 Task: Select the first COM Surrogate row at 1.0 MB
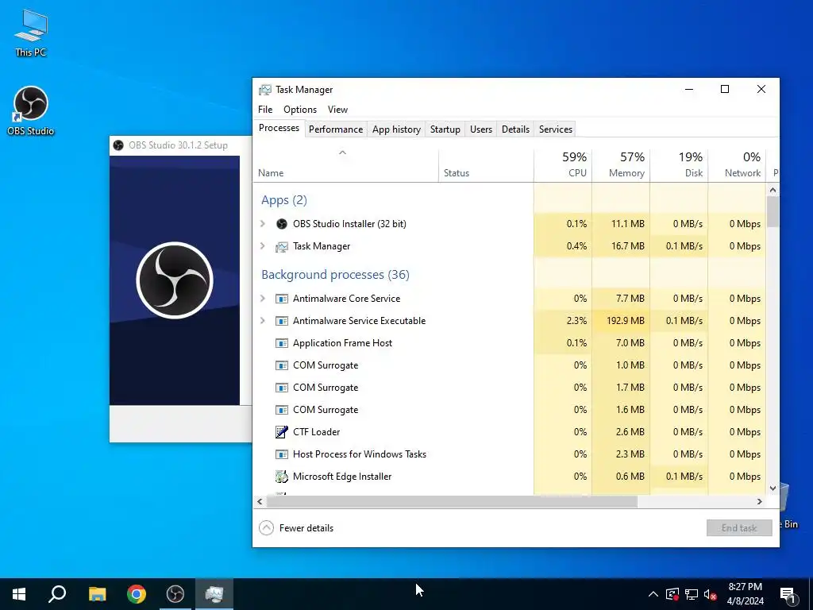(509, 365)
